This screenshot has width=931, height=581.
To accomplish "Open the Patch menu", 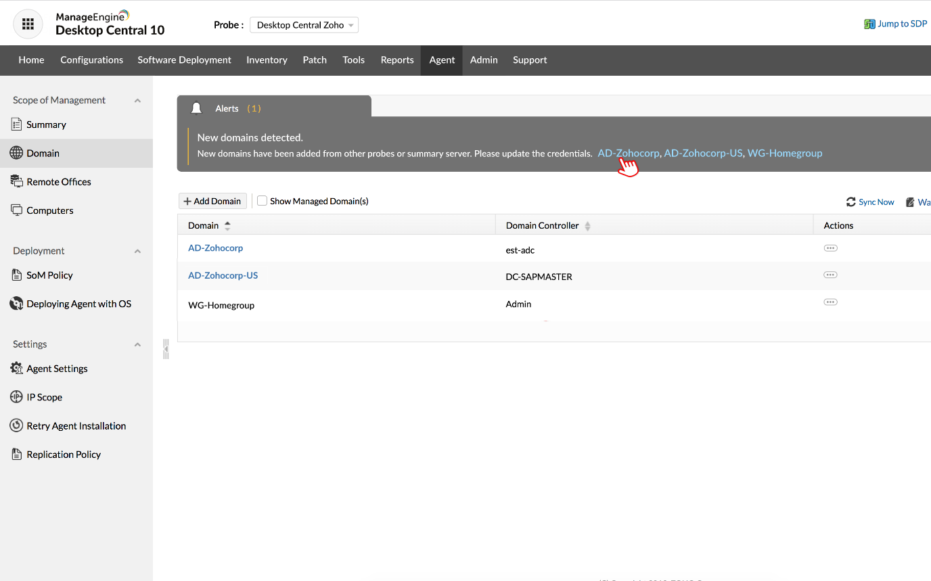I will pyautogui.click(x=315, y=60).
